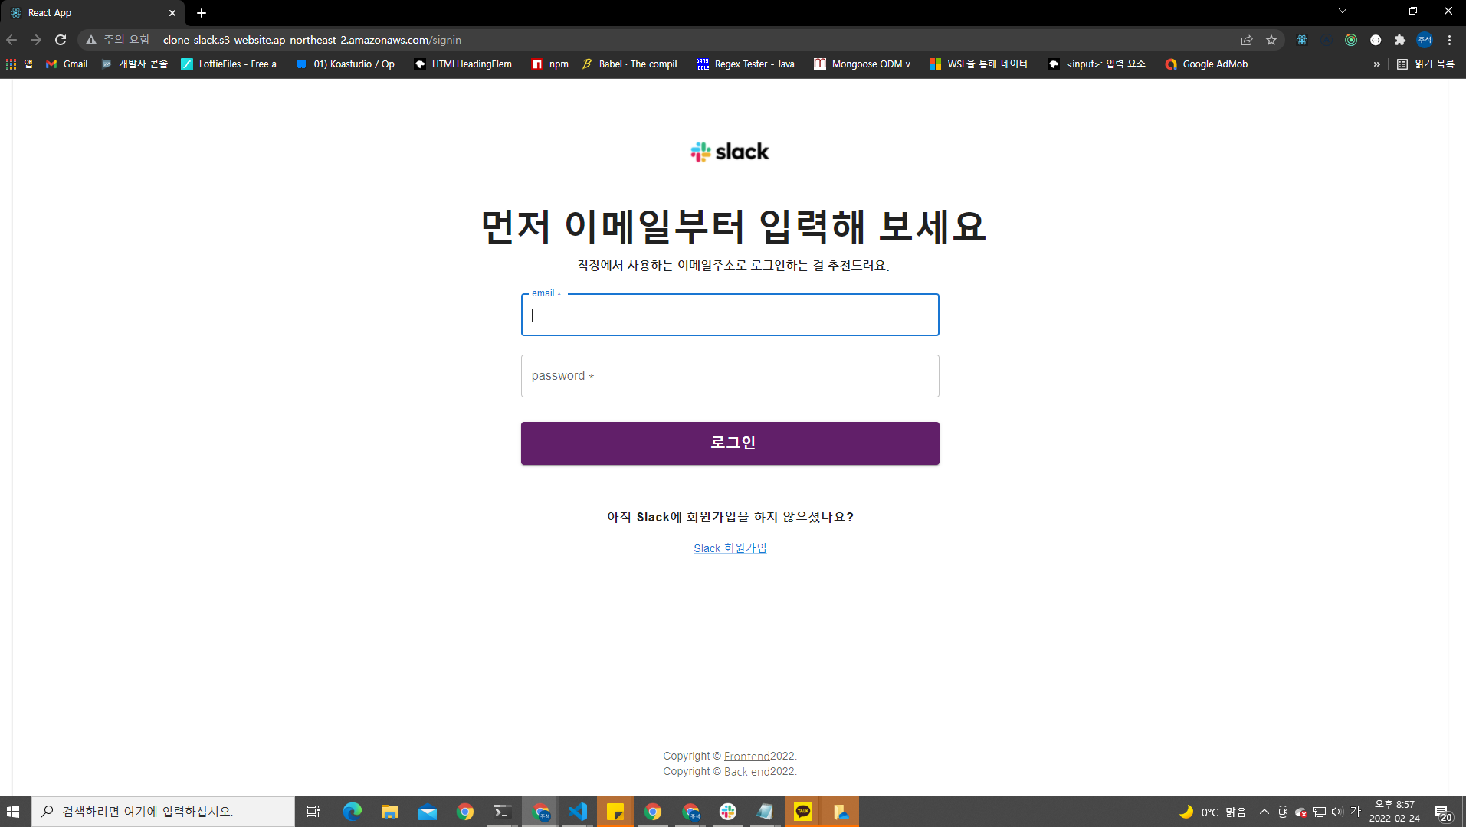Click the Windows taskbar search box

click(163, 812)
